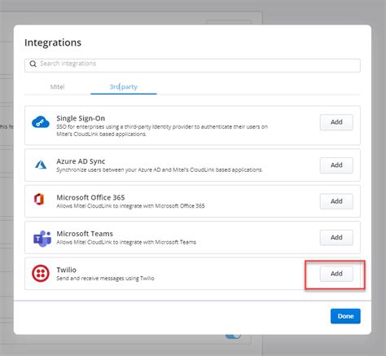Add the Microsoft Office 365 integration
The height and width of the screenshot is (356, 386).
click(x=336, y=201)
